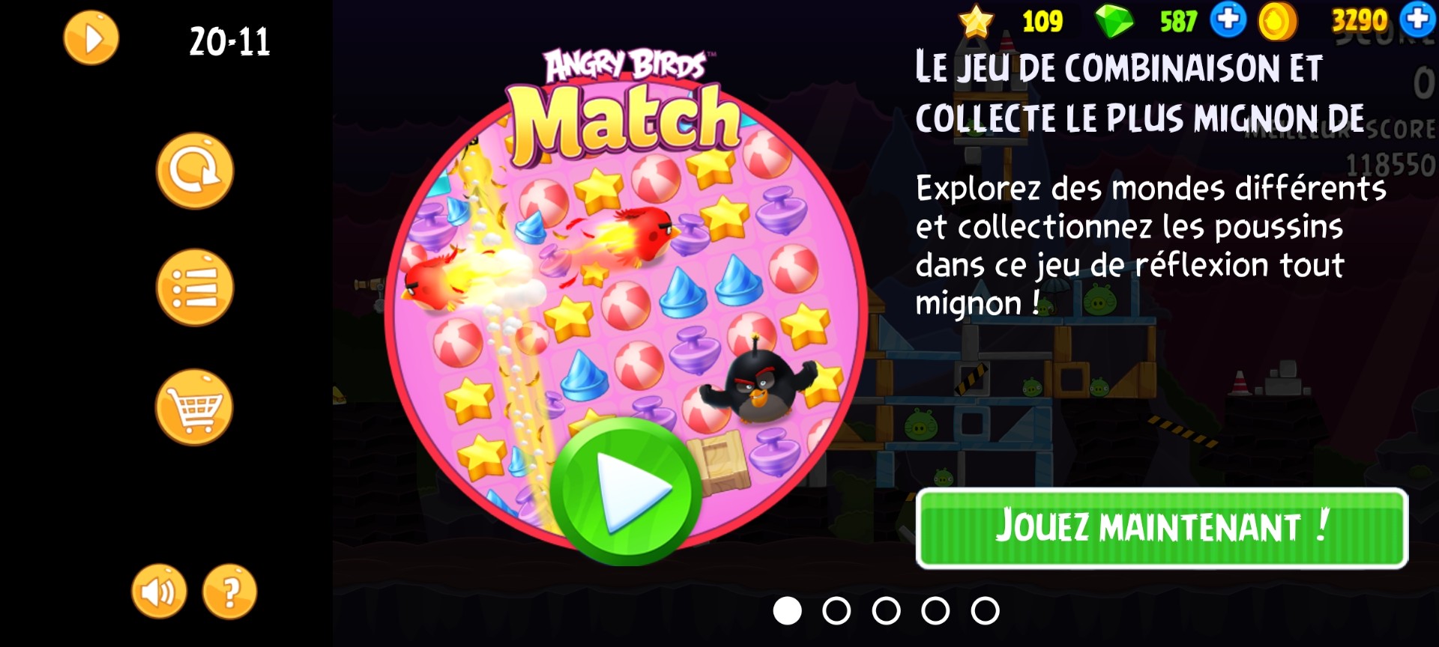The width and height of the screenshot is (1439, 647).
Task: Open the level selection list icon
Action: coord(195,288)
